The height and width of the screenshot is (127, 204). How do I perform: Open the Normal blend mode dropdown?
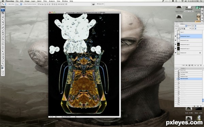[181, 26]
